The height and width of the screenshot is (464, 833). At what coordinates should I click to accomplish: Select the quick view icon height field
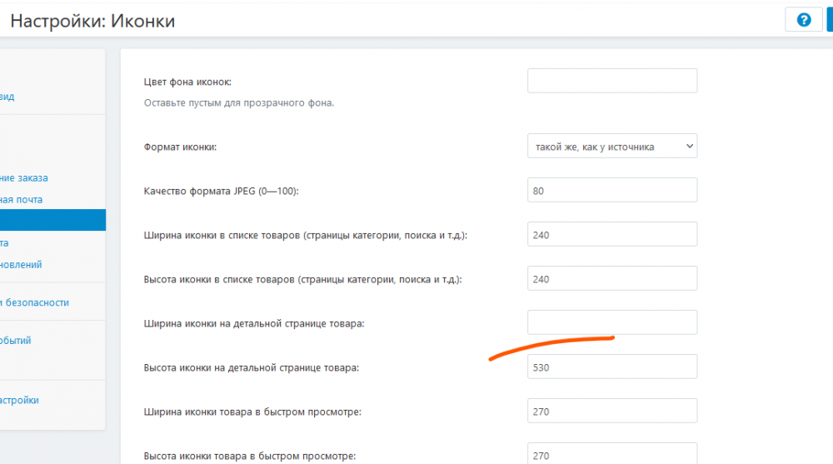[612, 454]
